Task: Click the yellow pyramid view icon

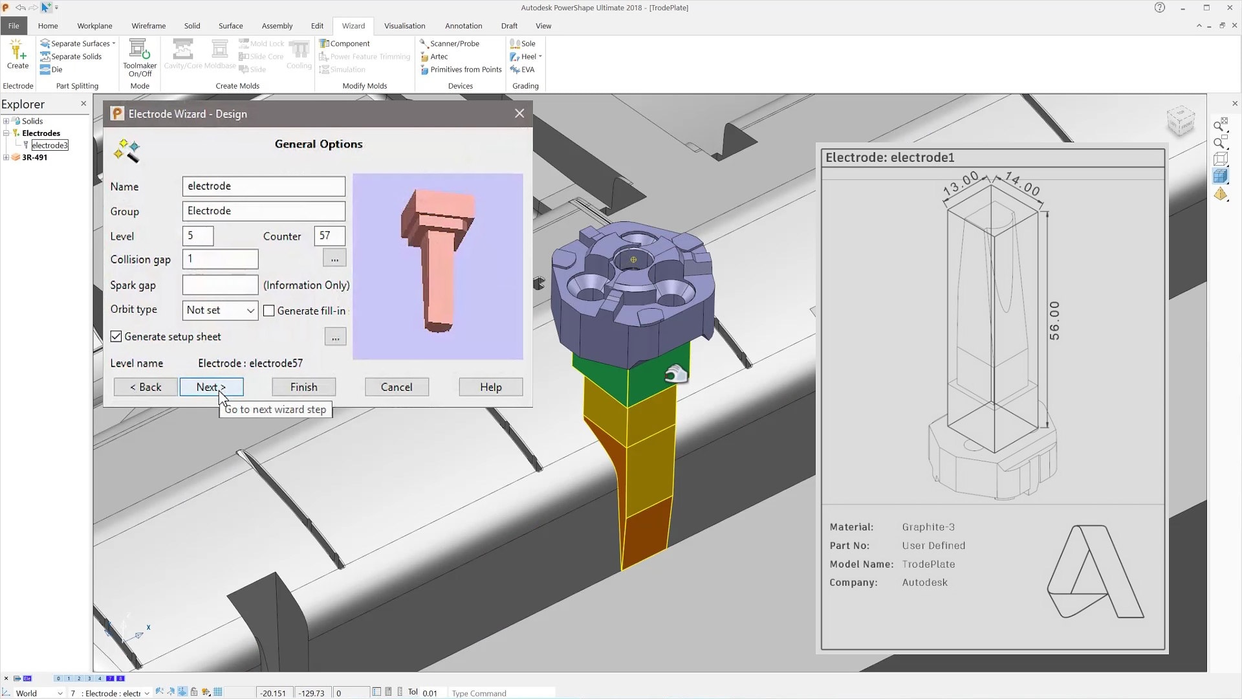Action: point(1220,194)
